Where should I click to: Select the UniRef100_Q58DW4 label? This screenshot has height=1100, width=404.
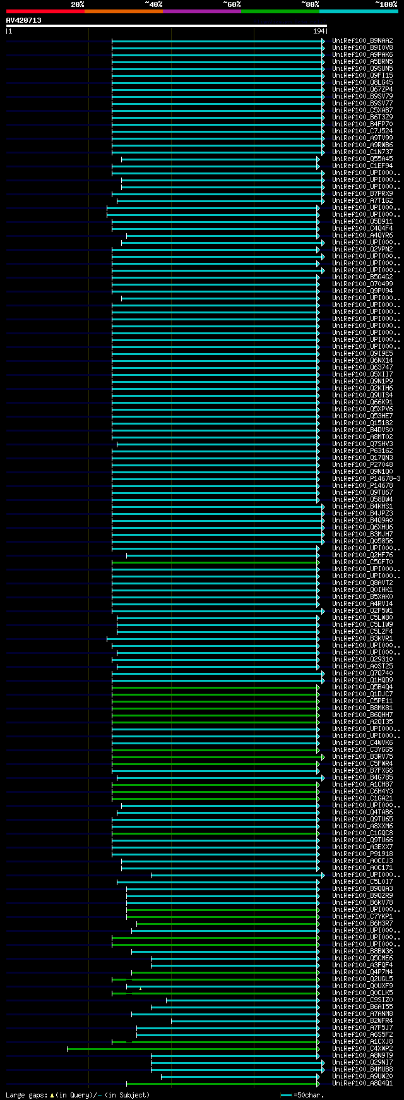[362, 499]
